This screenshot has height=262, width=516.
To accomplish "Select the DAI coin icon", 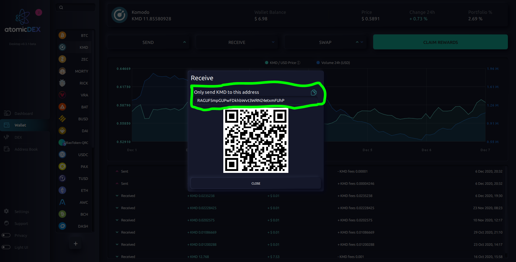I will (62, 131).
